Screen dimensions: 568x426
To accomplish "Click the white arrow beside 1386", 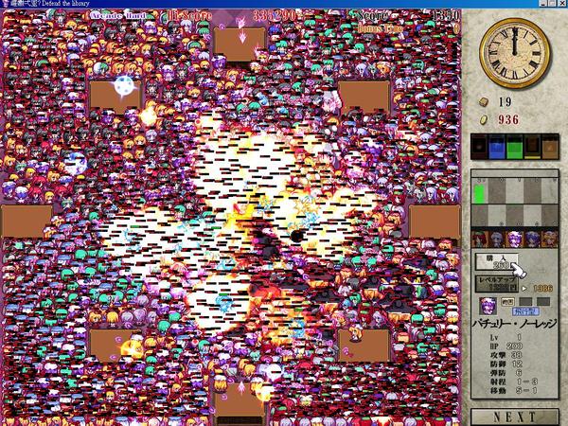I will [524, 289].
